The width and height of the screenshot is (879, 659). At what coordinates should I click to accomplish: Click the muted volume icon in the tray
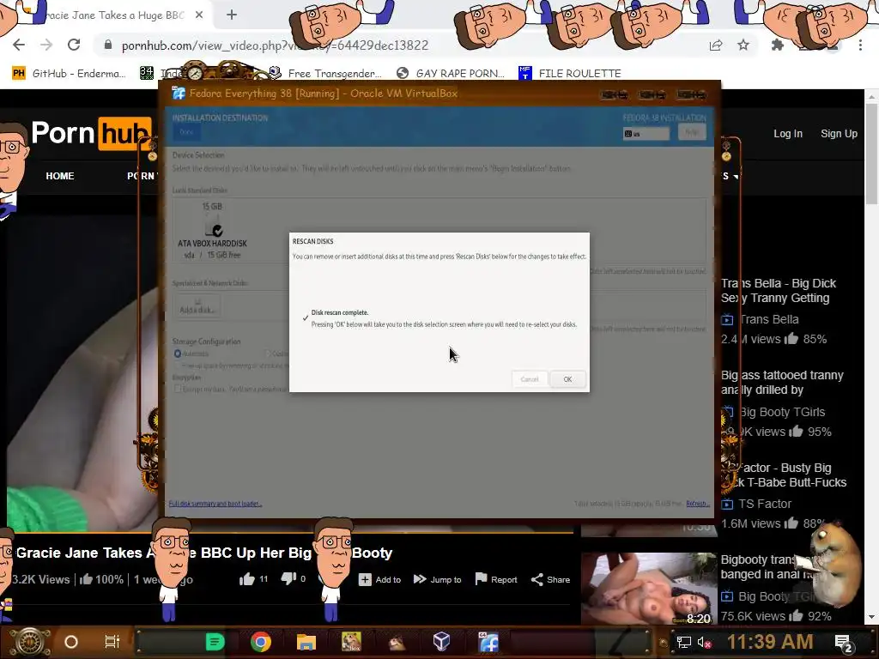704,642
